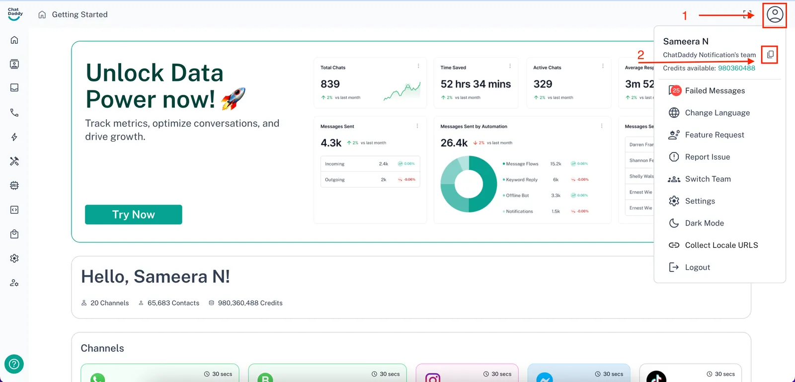Viewport: 795px width, 382px height.
Task: Click the green help question mark icon
Action: point(14,364)
